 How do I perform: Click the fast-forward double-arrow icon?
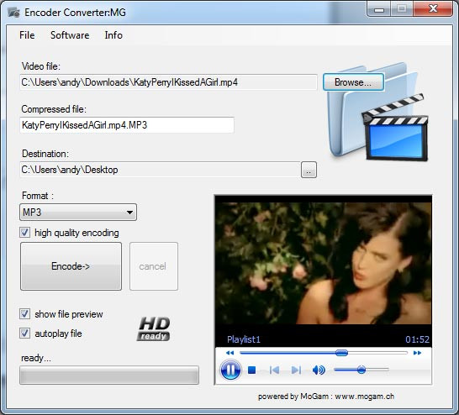point(417,353)
